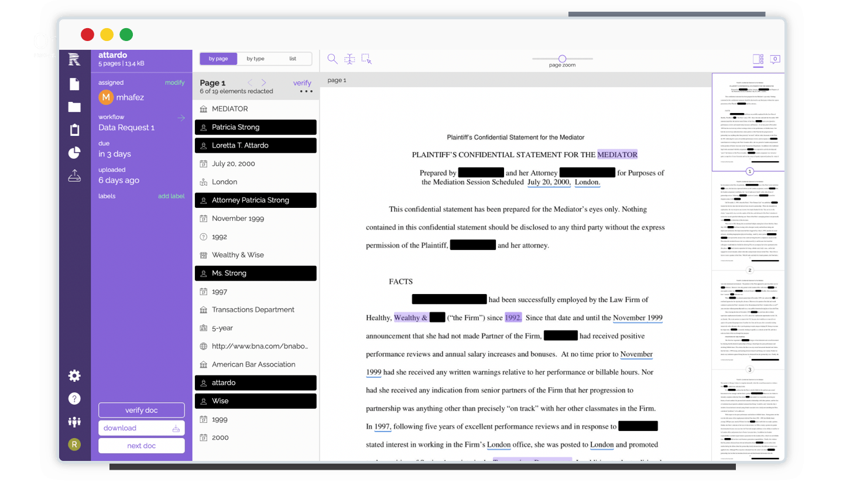
Task: Switch to by page view tab
Action: coord(218,59)
